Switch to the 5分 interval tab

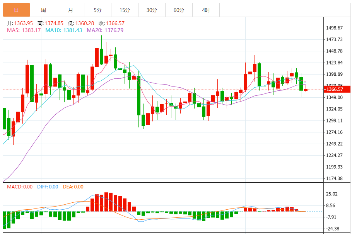click(x=97, y=10)
